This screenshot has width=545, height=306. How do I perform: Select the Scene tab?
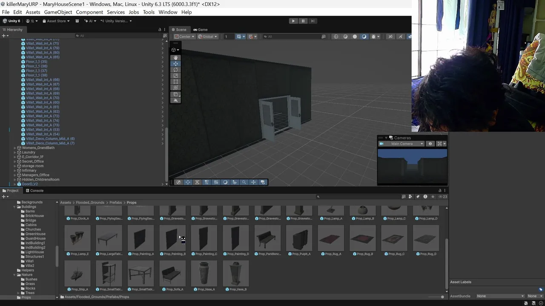(179, 30)
